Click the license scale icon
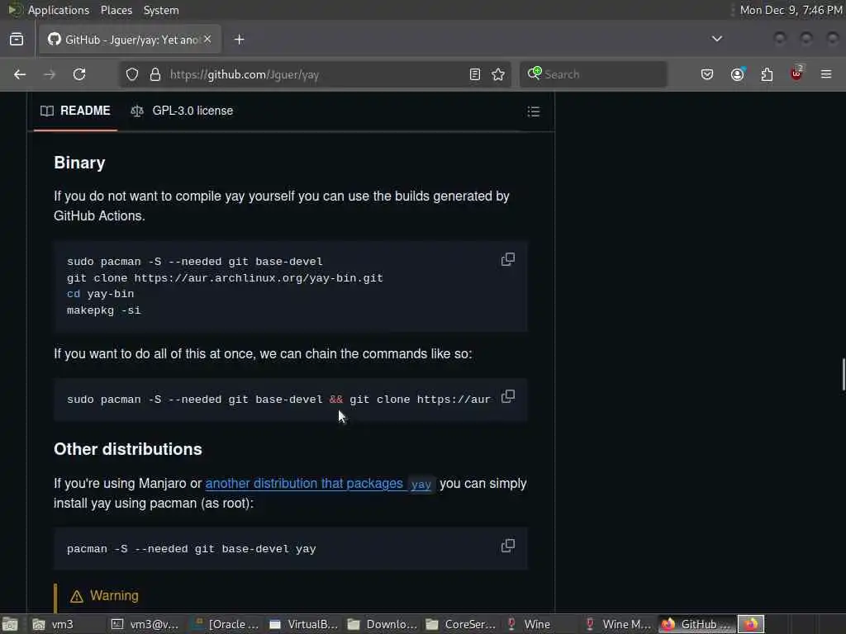The image size is (846, 634). (x=137, y=111)
